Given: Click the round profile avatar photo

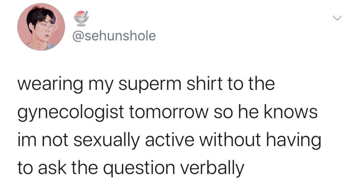Looking at the screenshot, I should 37,27.
